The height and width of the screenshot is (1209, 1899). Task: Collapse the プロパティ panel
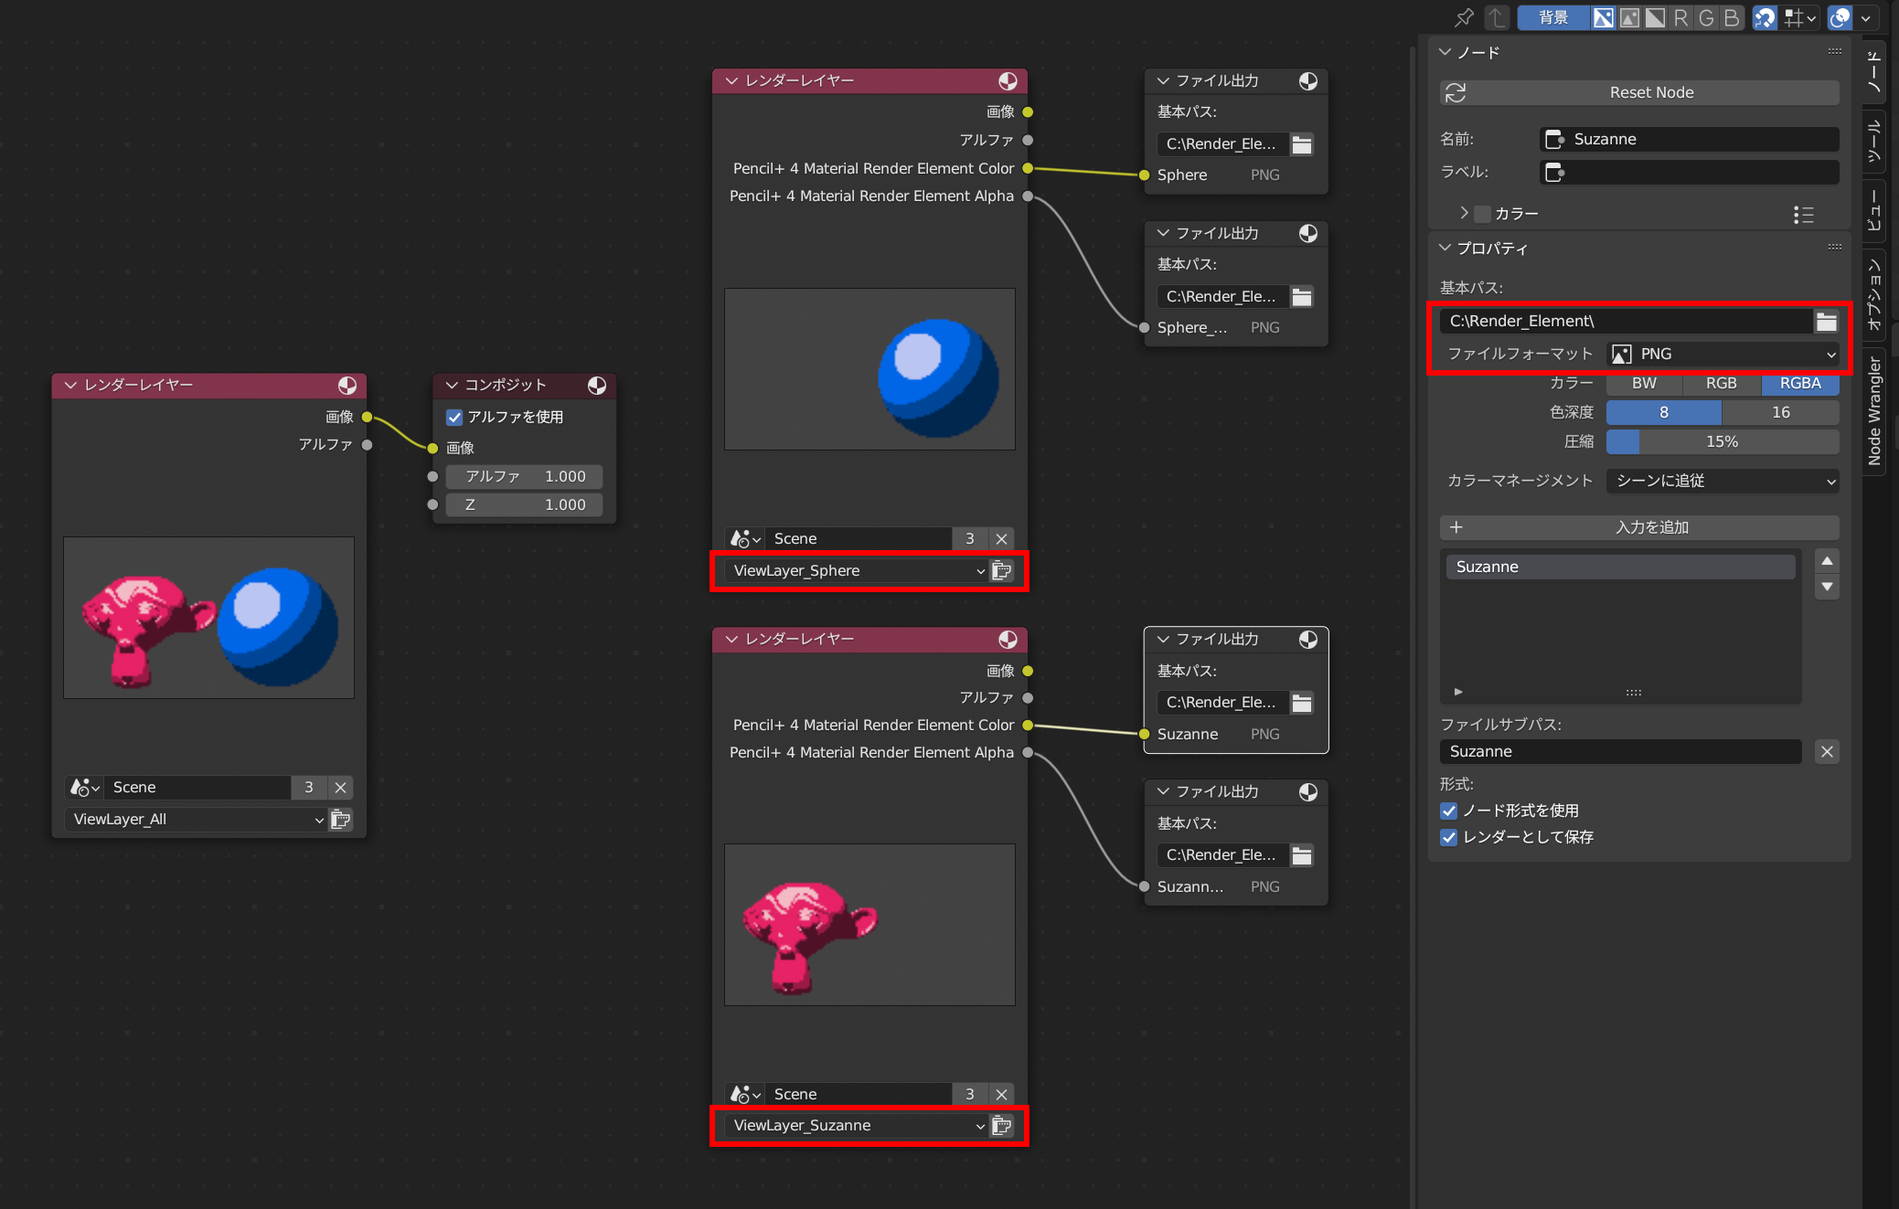click(x=1446, y=248)
